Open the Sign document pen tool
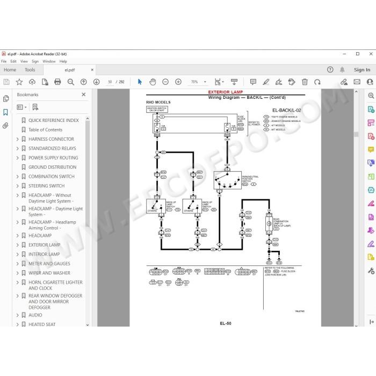The height and width of the screenshot is (376, 376). coord(279,82)
